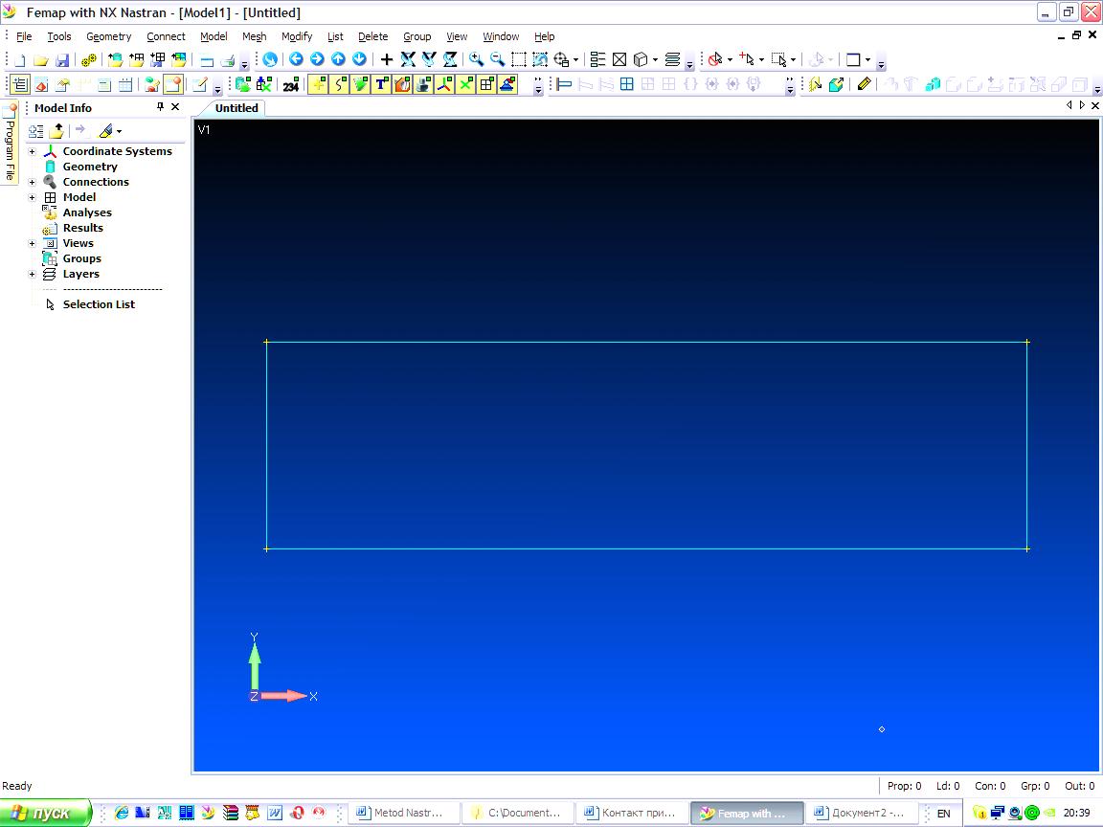
Task: Click the view options list icon
Action: click(x=597, y=59)
